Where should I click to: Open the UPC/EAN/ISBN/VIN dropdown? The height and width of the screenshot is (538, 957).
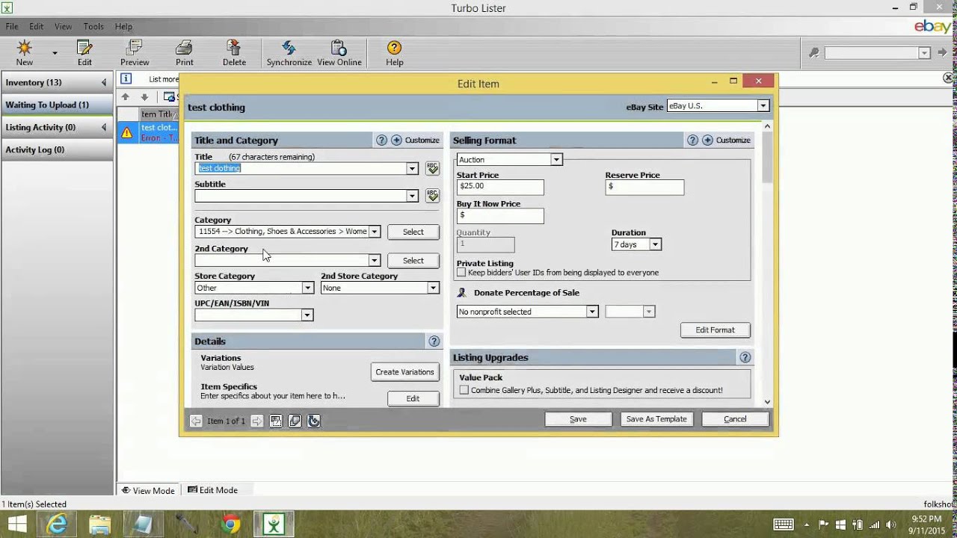(307, 315)
